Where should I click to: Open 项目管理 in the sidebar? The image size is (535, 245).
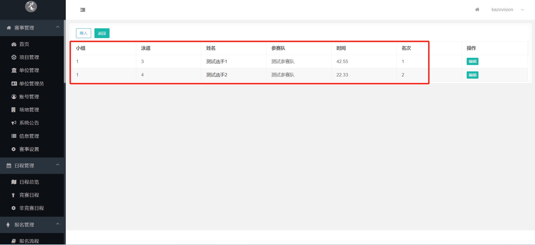coord(29,57)
